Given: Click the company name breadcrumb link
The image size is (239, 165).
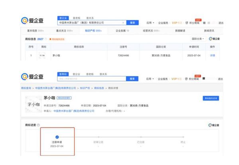Looking at the screenshot, I should point(55,88).
